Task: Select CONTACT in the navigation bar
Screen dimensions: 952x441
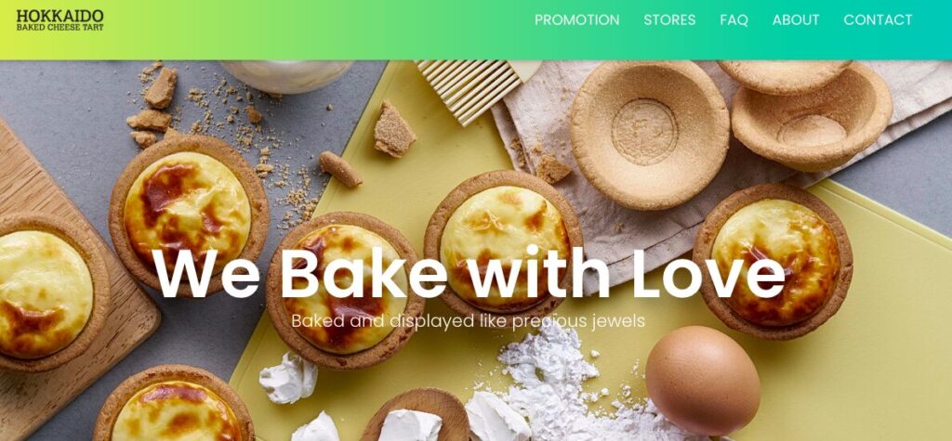Action: pos(878,20)
